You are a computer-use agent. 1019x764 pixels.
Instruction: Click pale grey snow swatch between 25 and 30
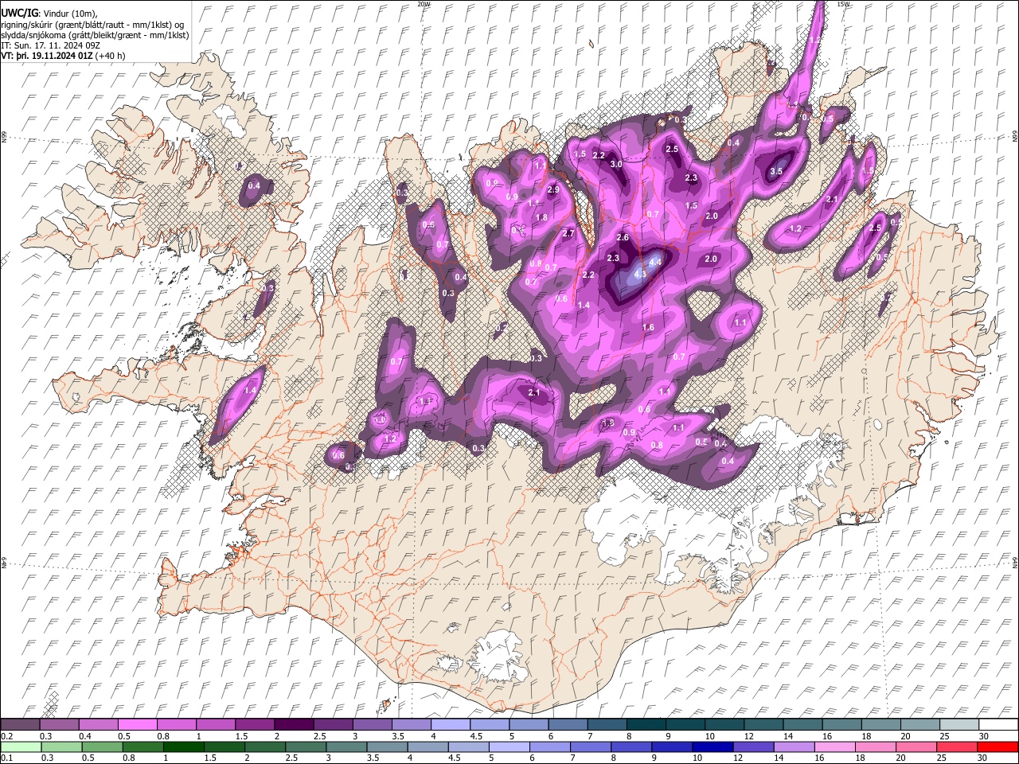click(960, 725)
